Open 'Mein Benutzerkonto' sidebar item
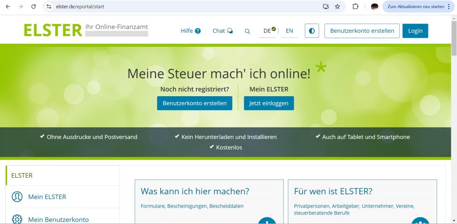Screen dimensions: 457x224 (x=58, y=219)
